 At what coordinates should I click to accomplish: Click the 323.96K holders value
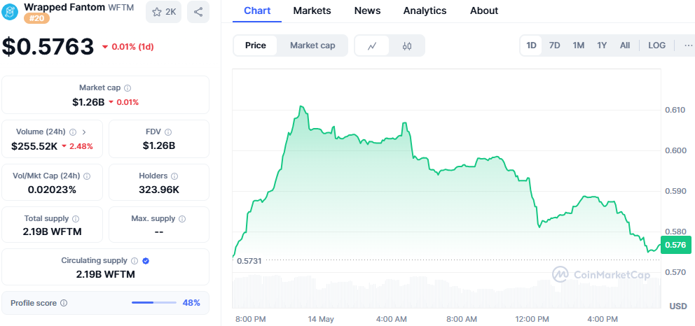158,190
